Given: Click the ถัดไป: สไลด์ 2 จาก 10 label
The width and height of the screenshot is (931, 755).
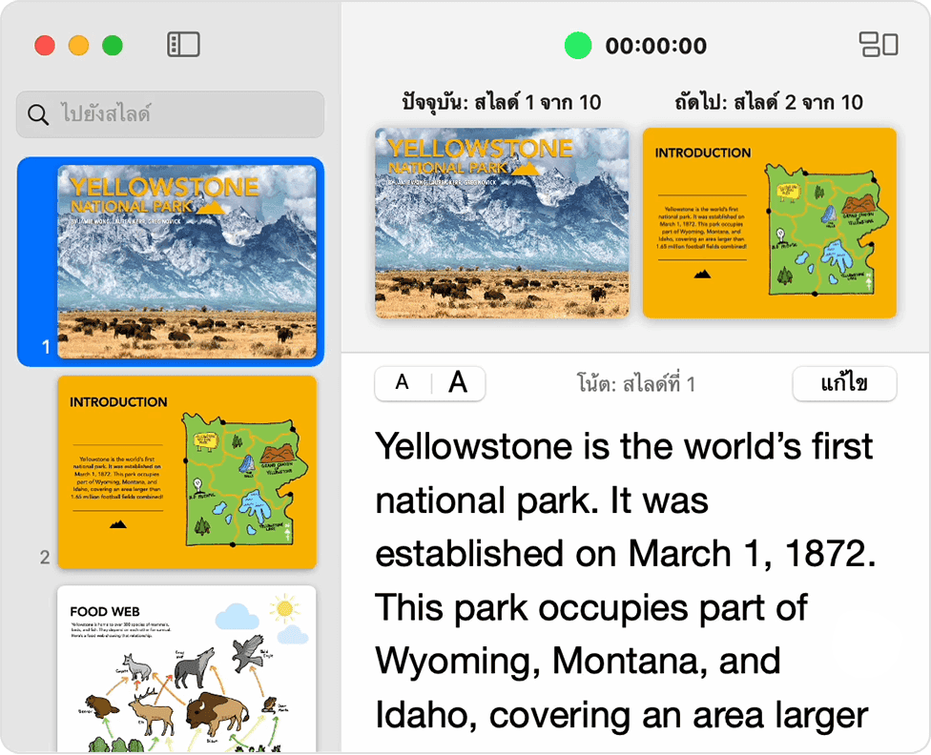Looking at the screenshot, I should (769, 102).
